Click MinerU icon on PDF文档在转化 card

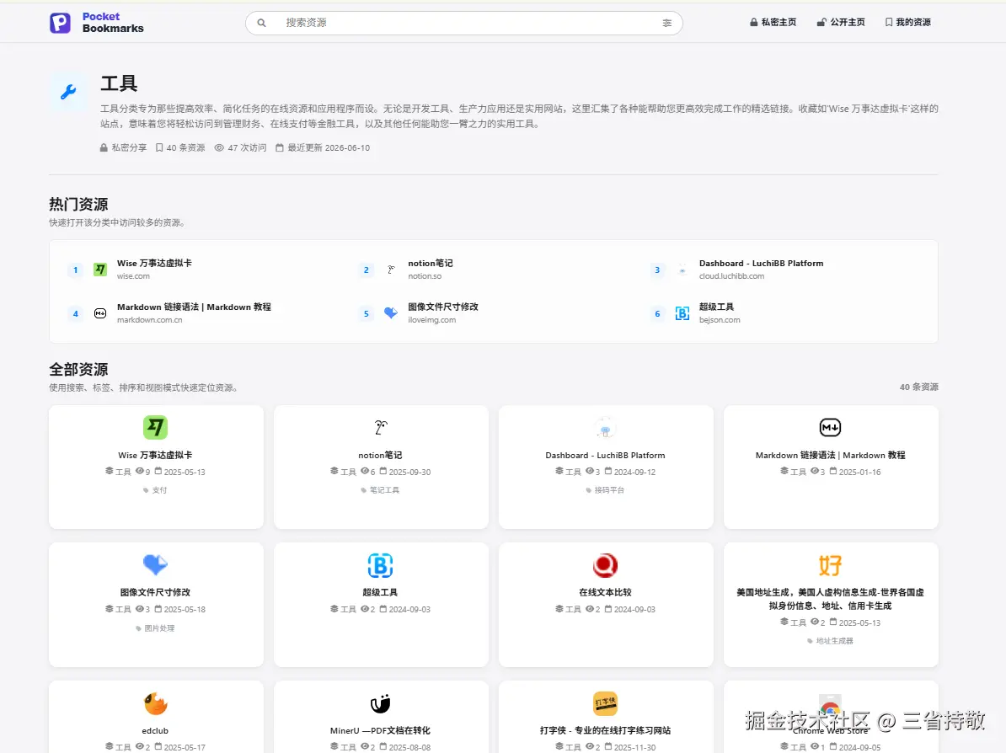pyautogui.click(x=381, y=703)
